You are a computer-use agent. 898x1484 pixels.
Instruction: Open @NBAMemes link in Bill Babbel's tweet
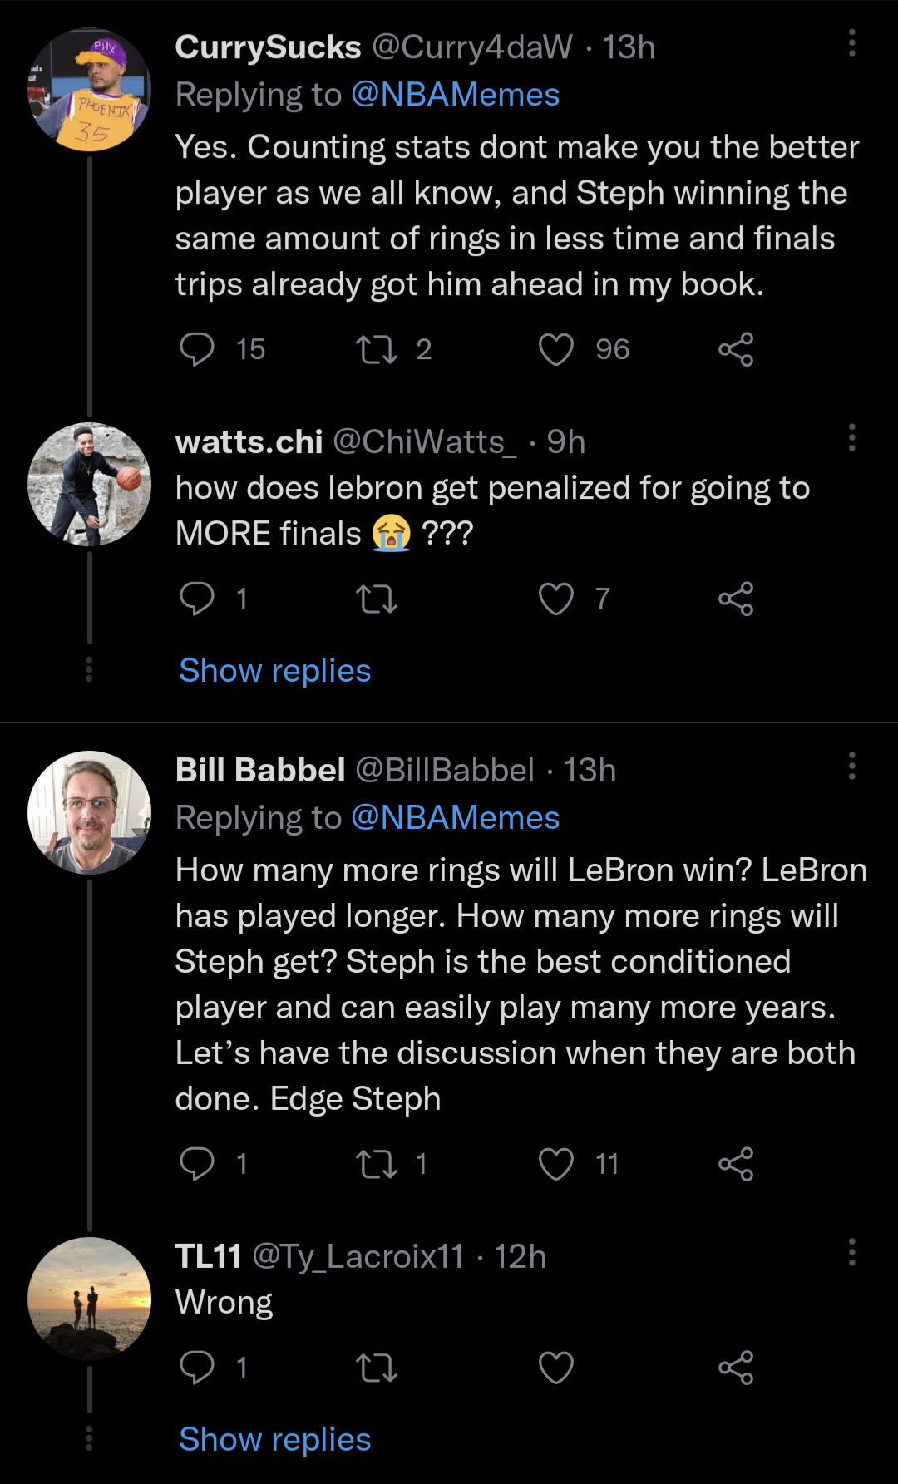pyautogui.click(x=456, y=818)
